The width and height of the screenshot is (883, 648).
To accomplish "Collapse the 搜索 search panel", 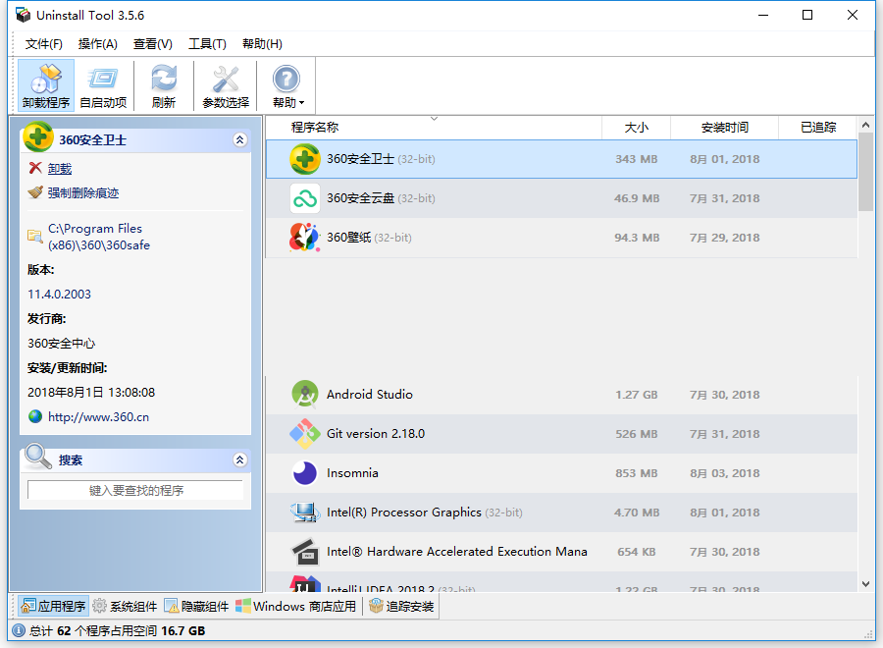I will (x=240, y=459).
